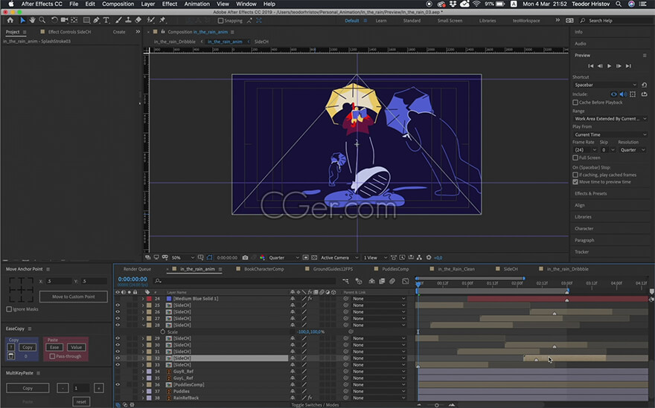Select the Unified Camera tool

[x=64, y=20]
